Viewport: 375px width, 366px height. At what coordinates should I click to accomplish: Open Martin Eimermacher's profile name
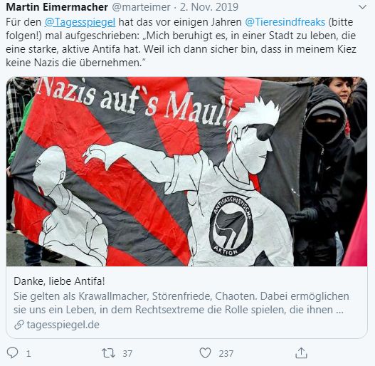click(57, 7)
